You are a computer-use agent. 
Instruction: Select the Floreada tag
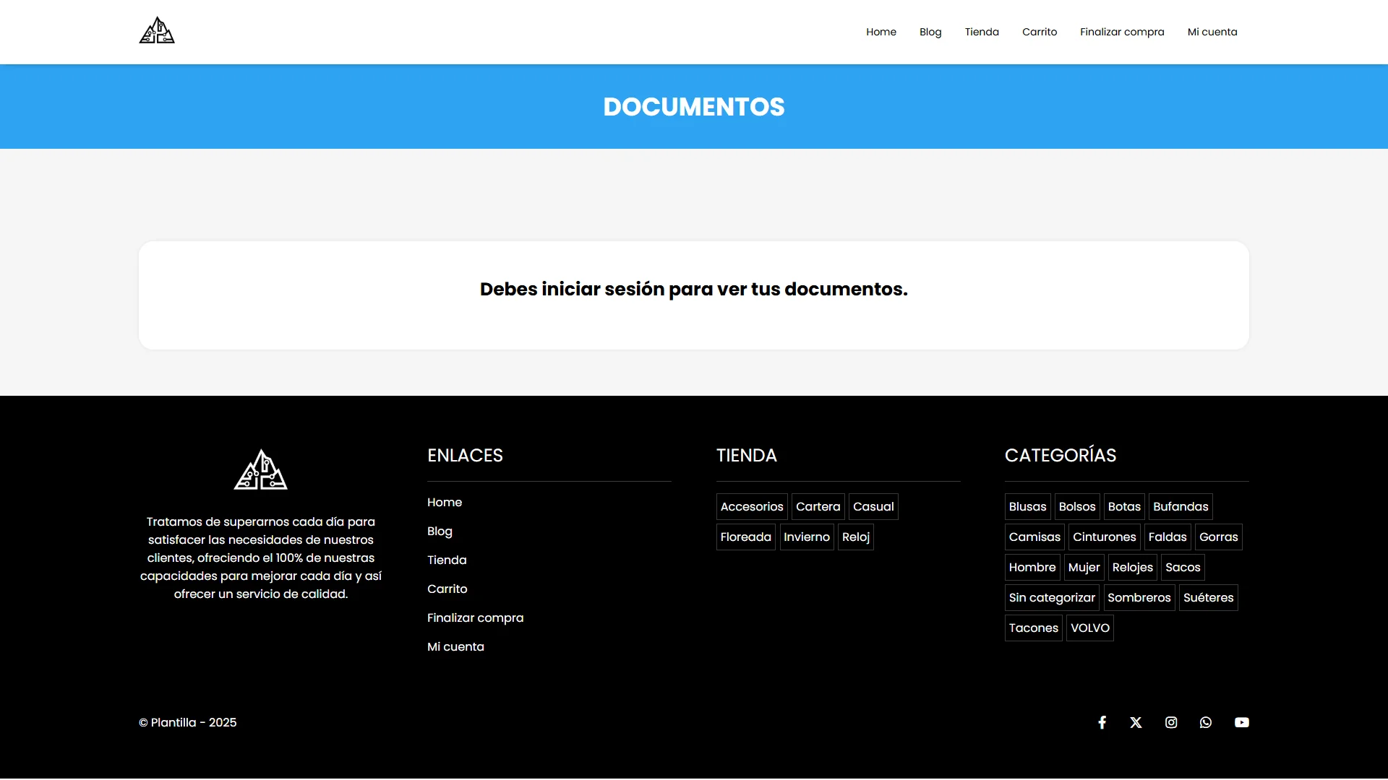pos(746,537)
